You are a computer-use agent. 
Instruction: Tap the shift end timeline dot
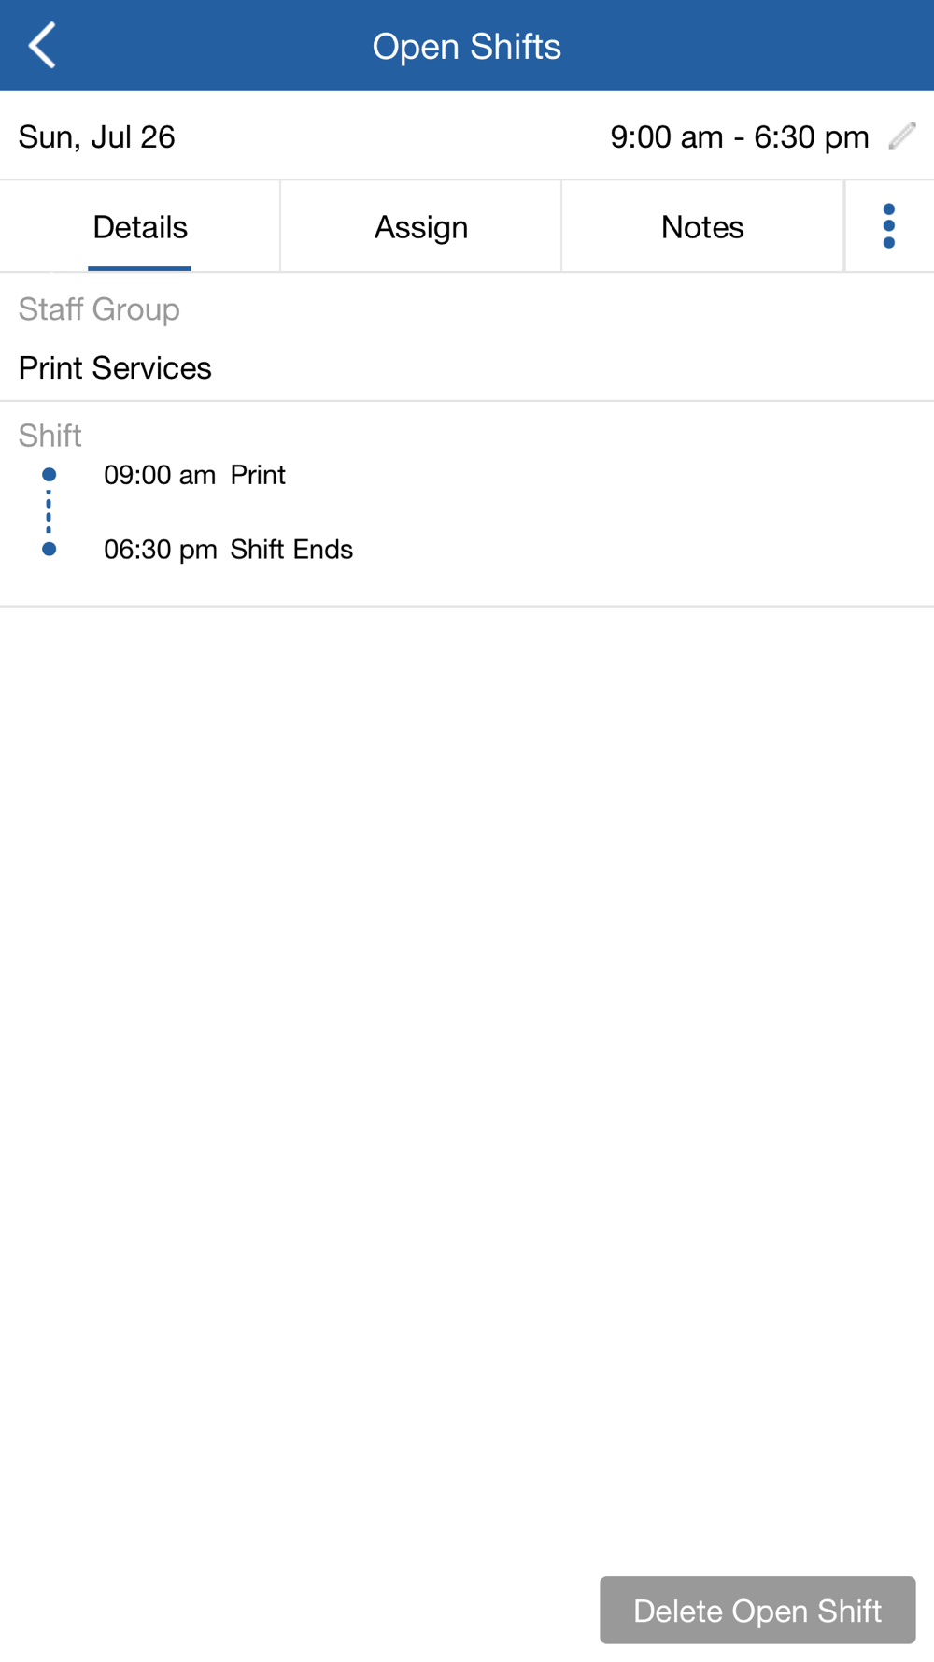[50, 550]
